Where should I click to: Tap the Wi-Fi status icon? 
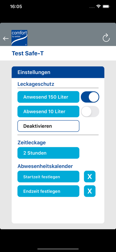pos(98,7)
